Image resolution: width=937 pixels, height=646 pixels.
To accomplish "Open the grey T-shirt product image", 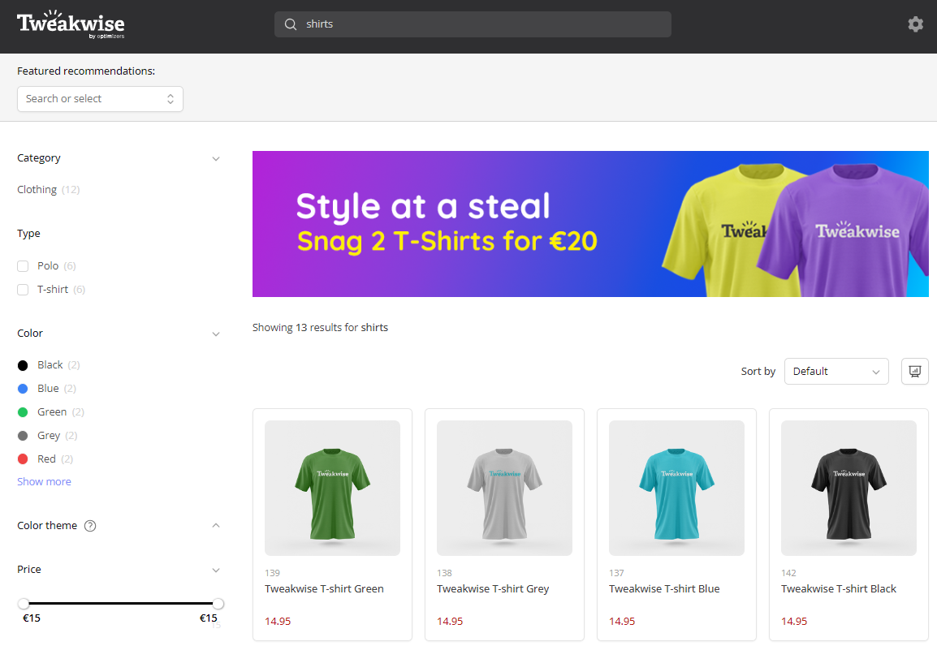I will pos(504,488).
